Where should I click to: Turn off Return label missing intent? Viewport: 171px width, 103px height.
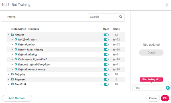click(x=106, y=50)
